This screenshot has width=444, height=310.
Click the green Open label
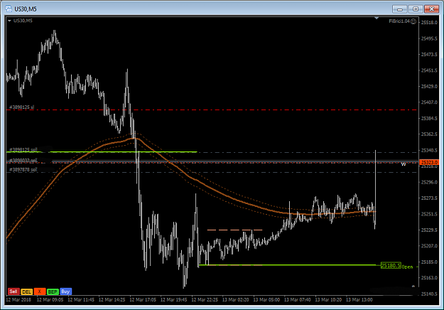pyautogui.click(x=407, y=267)
